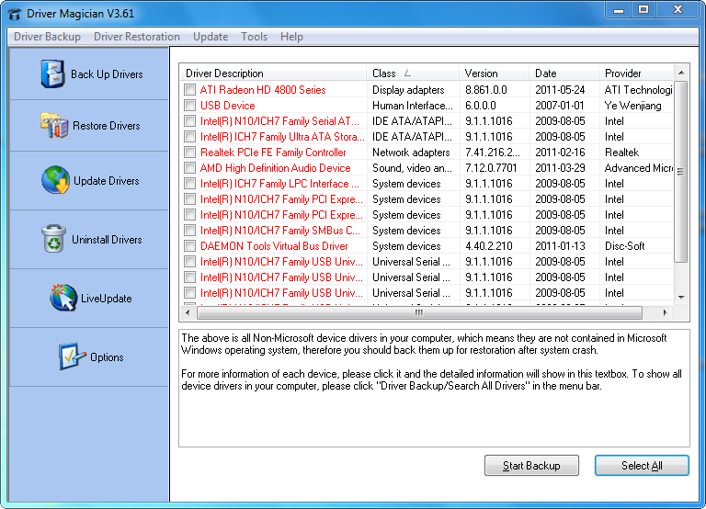Sort by the Version column header
The height and width of the screenshot is (509, 706).
(x=495, y=73)
